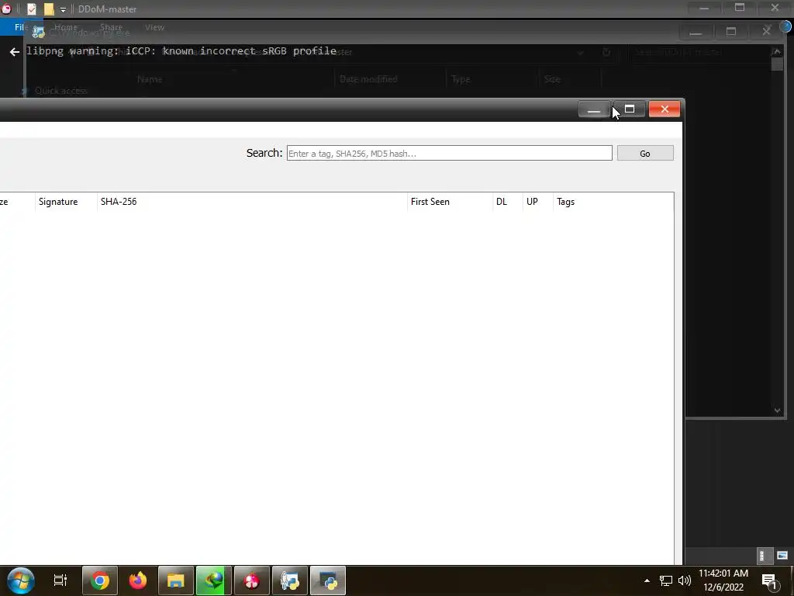Click the Search hash input field
The width and height of the screenshot is (794, 596).
tap(449, 153)
